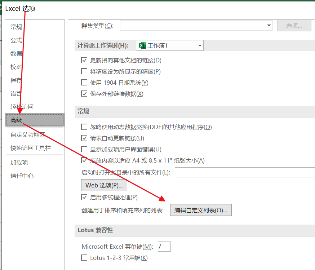Click the 编辑自定义列表 button
315x270 pixels.
[x=200, y=210]
